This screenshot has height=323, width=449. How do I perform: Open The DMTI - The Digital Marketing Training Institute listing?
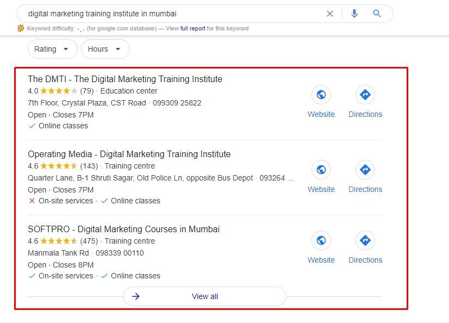(125, 79)
